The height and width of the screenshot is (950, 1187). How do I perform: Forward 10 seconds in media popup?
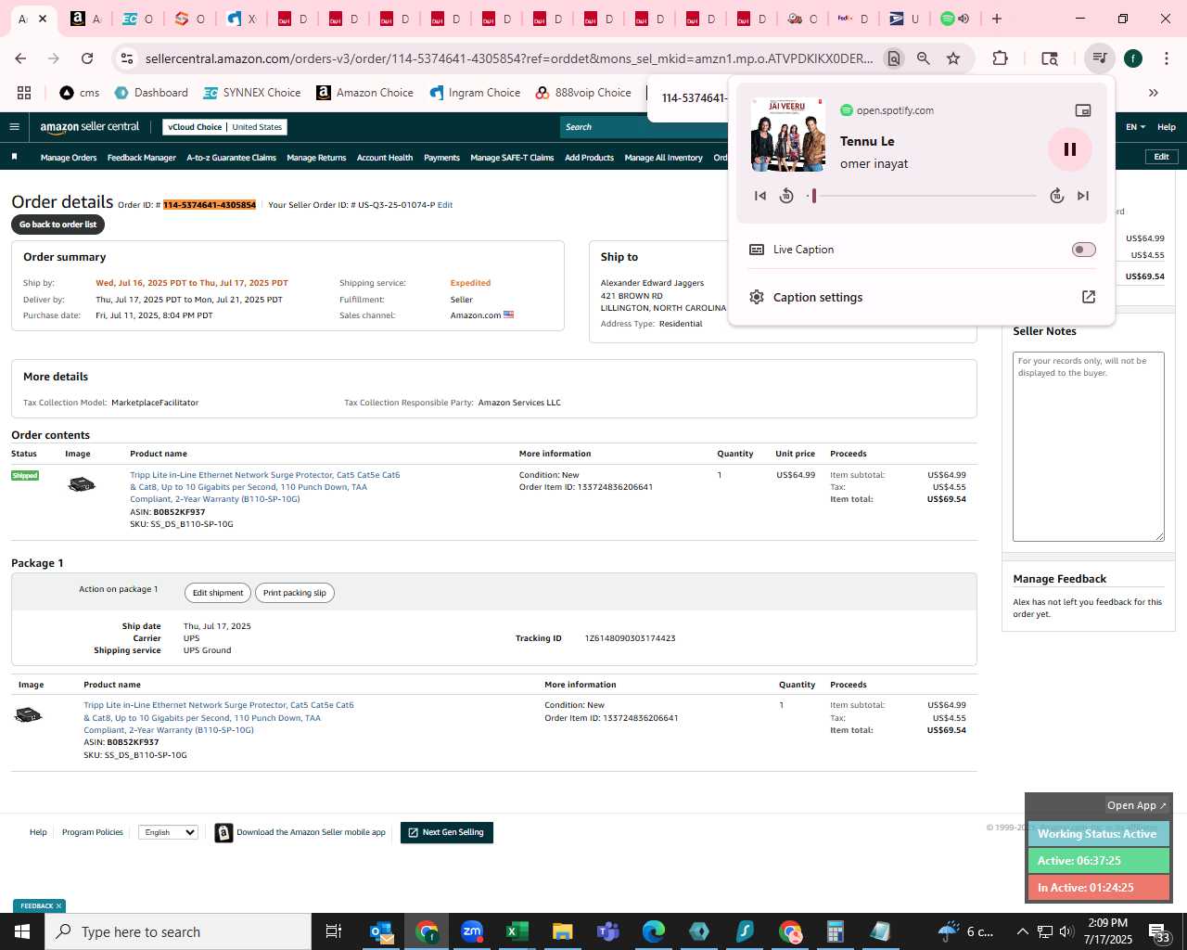[1056, 196]
